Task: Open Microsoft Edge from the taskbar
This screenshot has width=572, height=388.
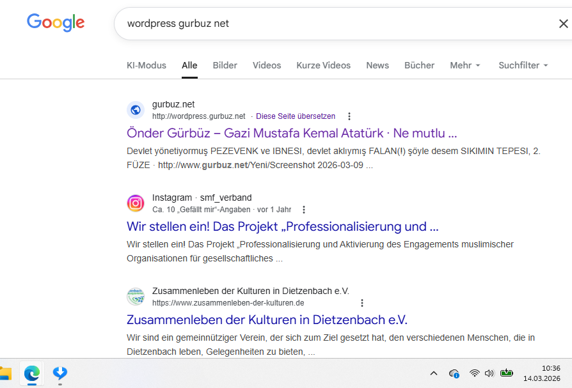Action: (31, 373)
